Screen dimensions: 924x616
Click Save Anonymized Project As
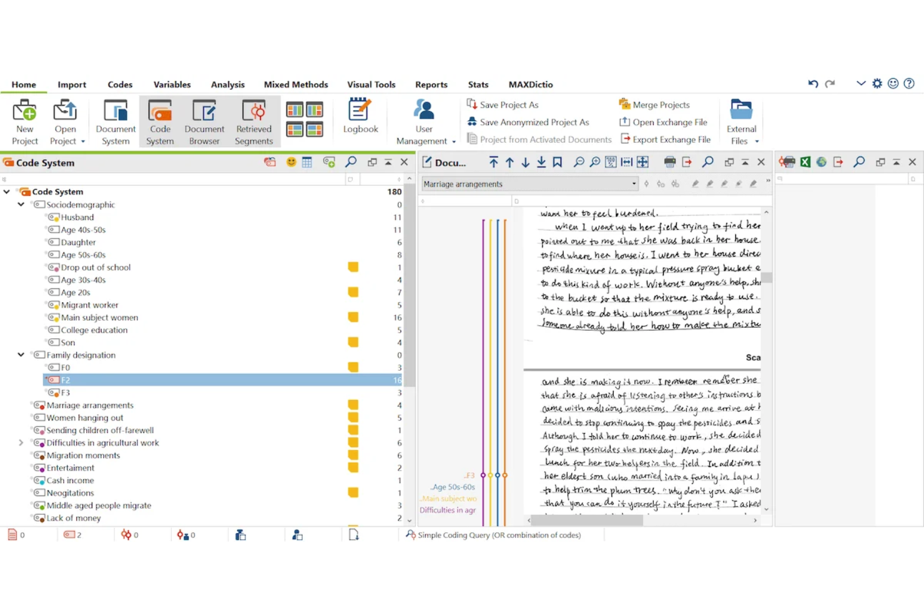pyautogui.click(x=528, y=122)
